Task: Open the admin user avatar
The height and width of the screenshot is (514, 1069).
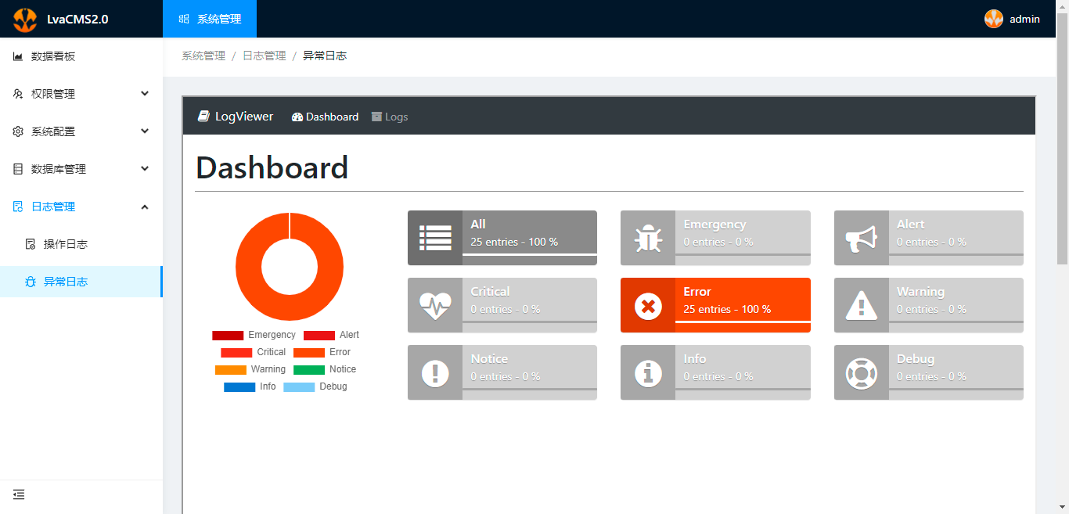Action: pos(994,19)
